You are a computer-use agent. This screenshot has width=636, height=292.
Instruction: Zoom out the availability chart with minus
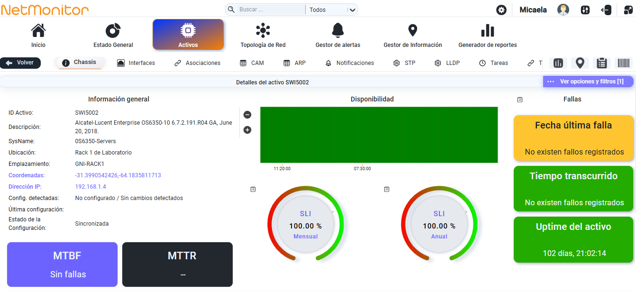pos(247,115)
